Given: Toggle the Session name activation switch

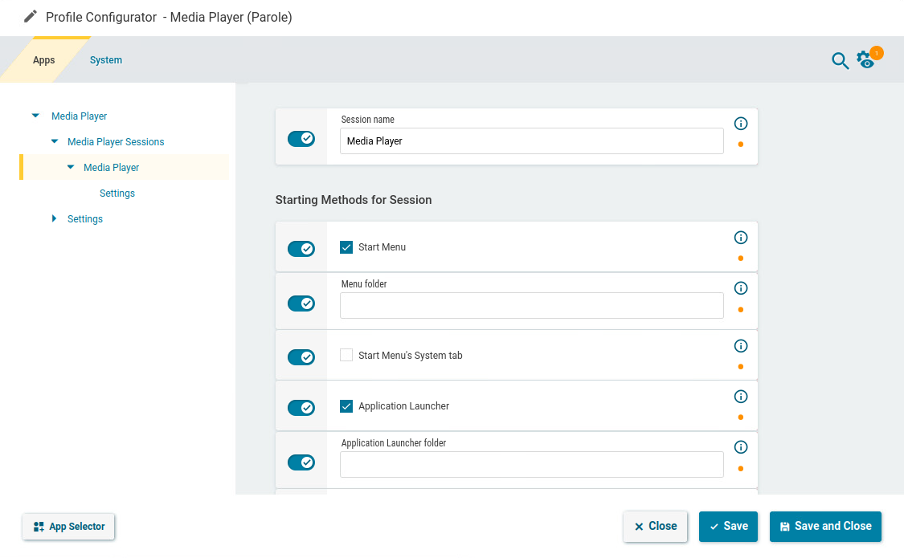Looking at the screenshot, I should tap(301, 139).
